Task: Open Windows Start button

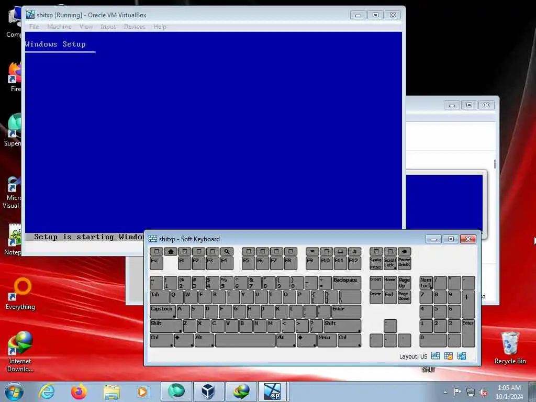Action: point(14,392)
